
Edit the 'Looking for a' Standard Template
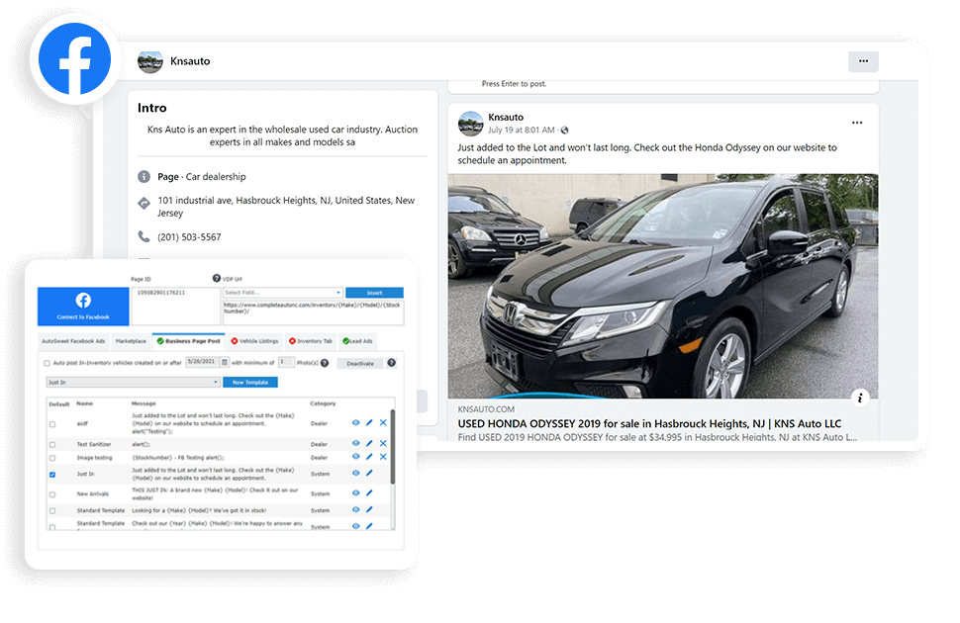[x=369, y=510]
